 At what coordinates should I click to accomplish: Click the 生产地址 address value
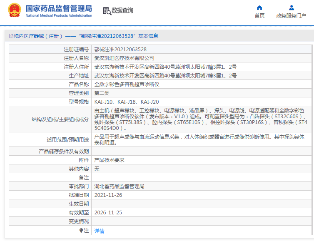[x=165, y=76]
